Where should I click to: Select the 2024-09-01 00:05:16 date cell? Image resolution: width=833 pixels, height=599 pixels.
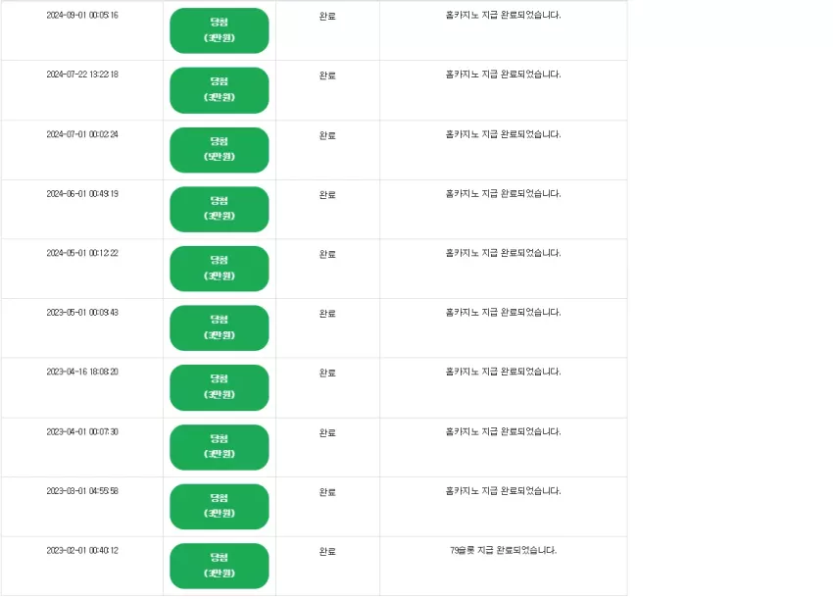click(82, 15)
